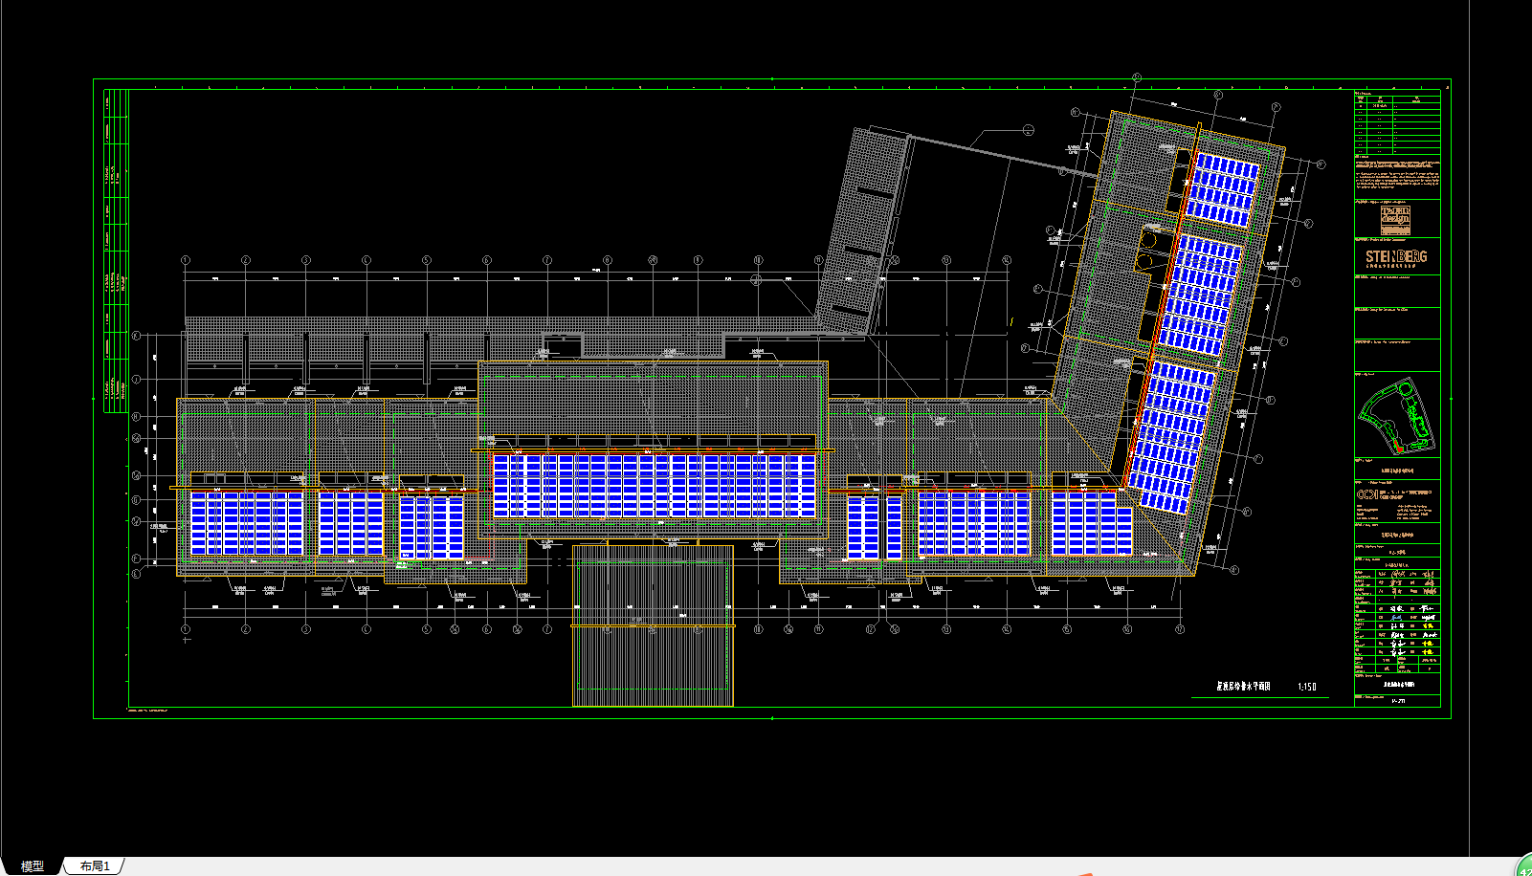Open the 布局1 layout tab

coord(95,865)
